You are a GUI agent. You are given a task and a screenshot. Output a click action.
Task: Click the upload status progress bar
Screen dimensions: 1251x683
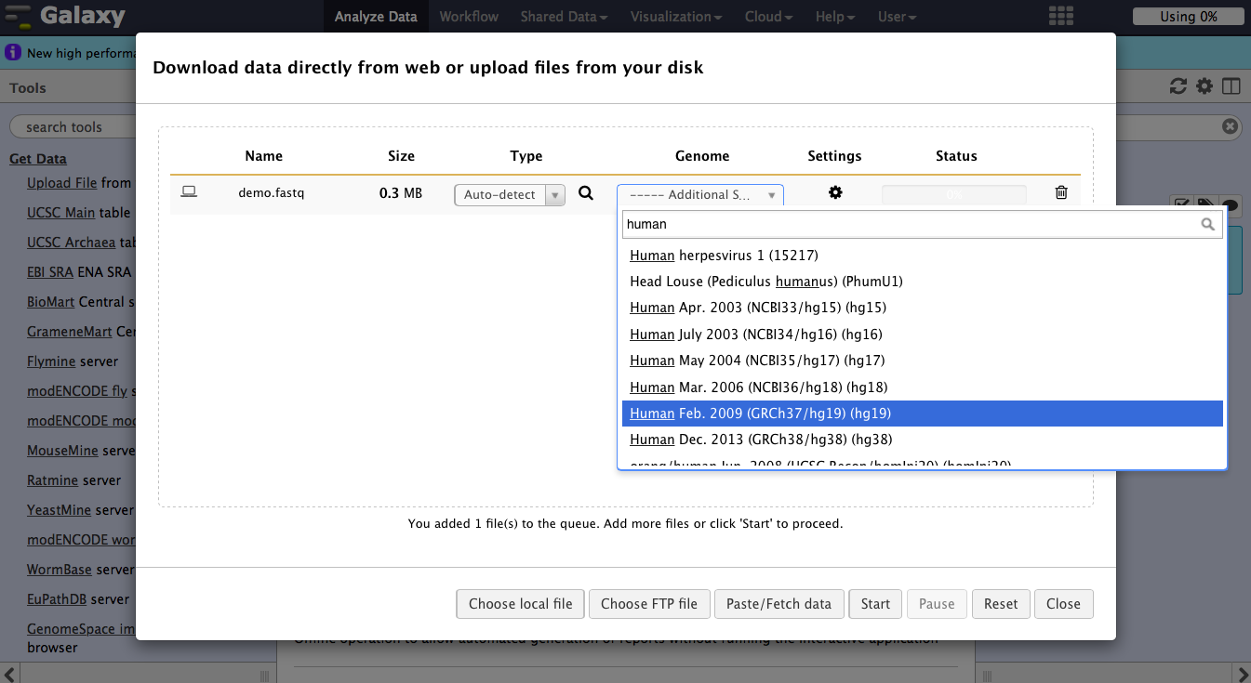tap(954, 195)
